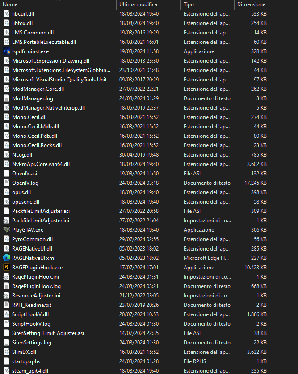Image resolution: width=298 pixels, height=374 pixels.
Task: Select the Microsoft.VisualStudio.QualityTools.Unit... file name
Action: coord(62,80)
